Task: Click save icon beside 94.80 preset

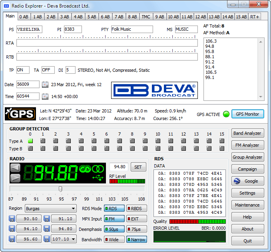Action: click(47, 229)
